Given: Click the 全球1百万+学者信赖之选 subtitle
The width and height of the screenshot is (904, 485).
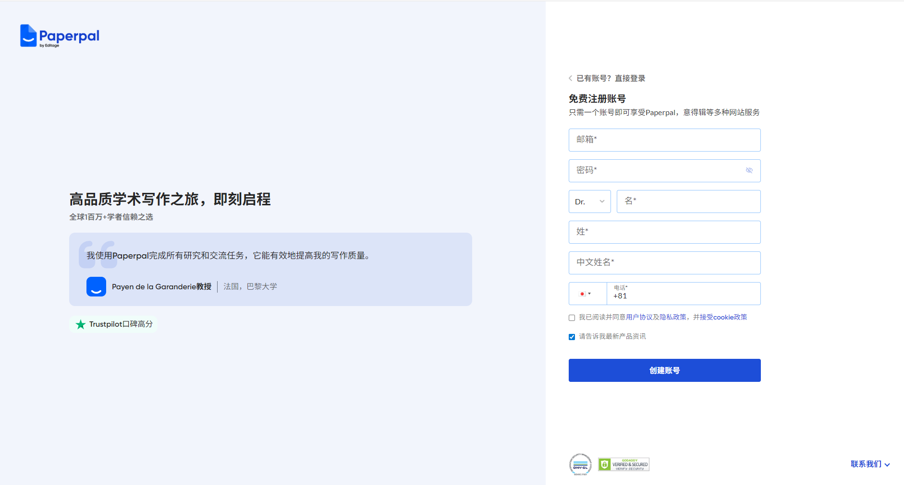Looking at the screenshot, I should click(111, 217).
